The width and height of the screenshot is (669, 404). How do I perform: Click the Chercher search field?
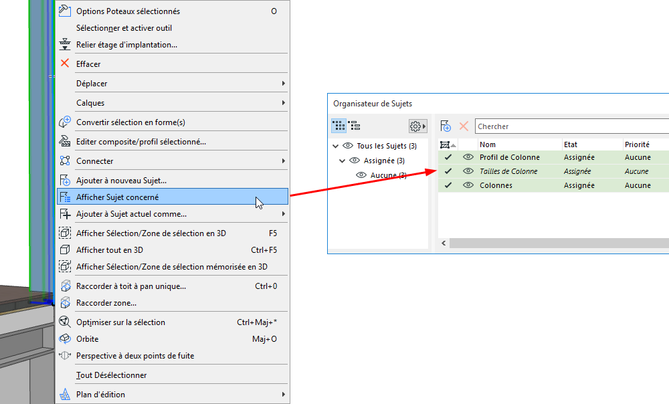(572, 126)
